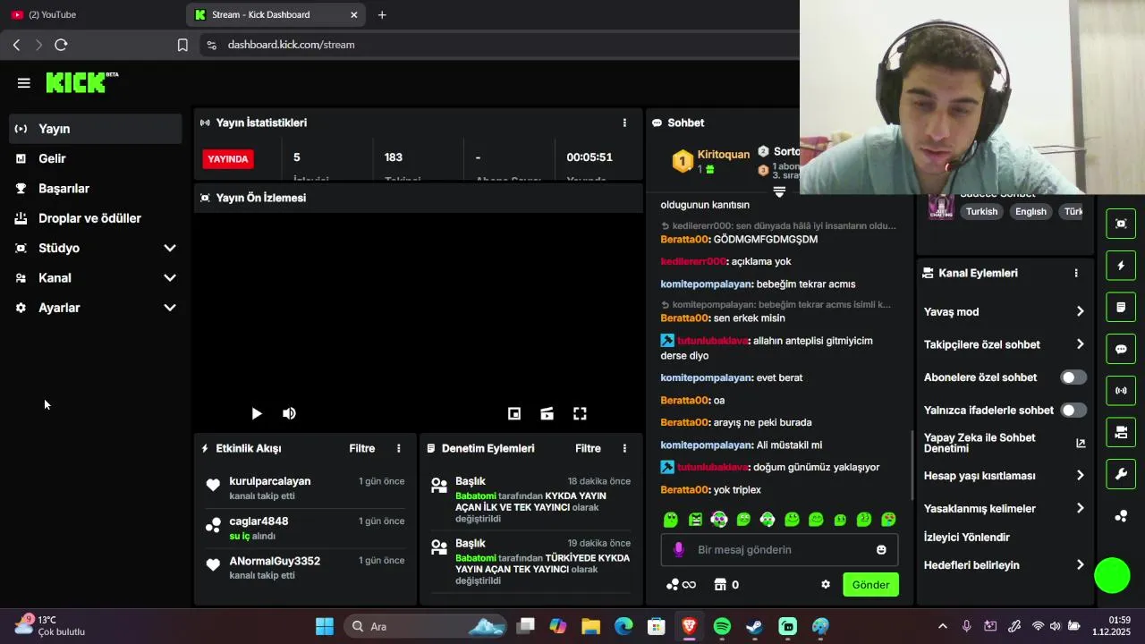The width and height of the screenshot is (1145, 644).
Task: Collapse chat leaderboard arrow under Kiritoquan
Action: click(x=779, y=191)
